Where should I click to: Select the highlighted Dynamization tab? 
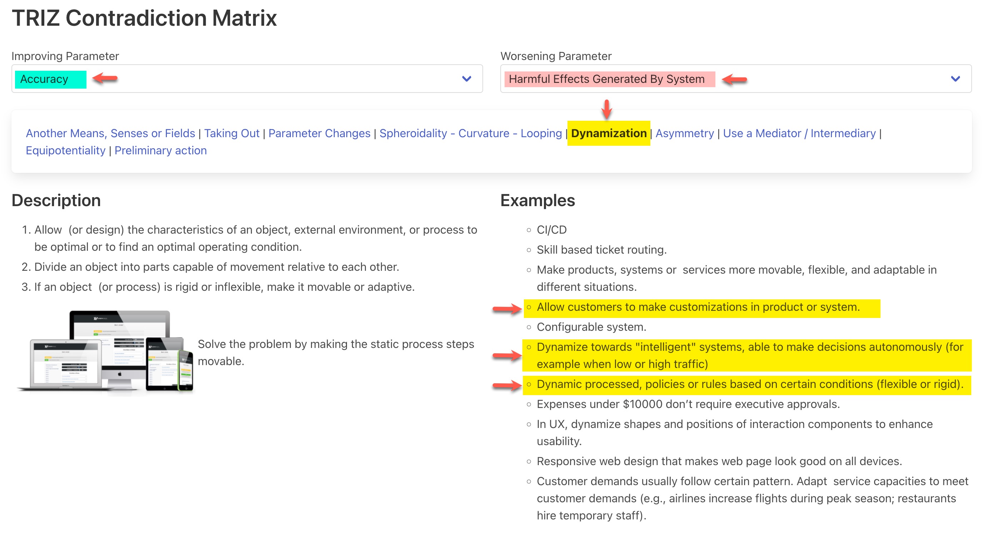tap(609, 133)
